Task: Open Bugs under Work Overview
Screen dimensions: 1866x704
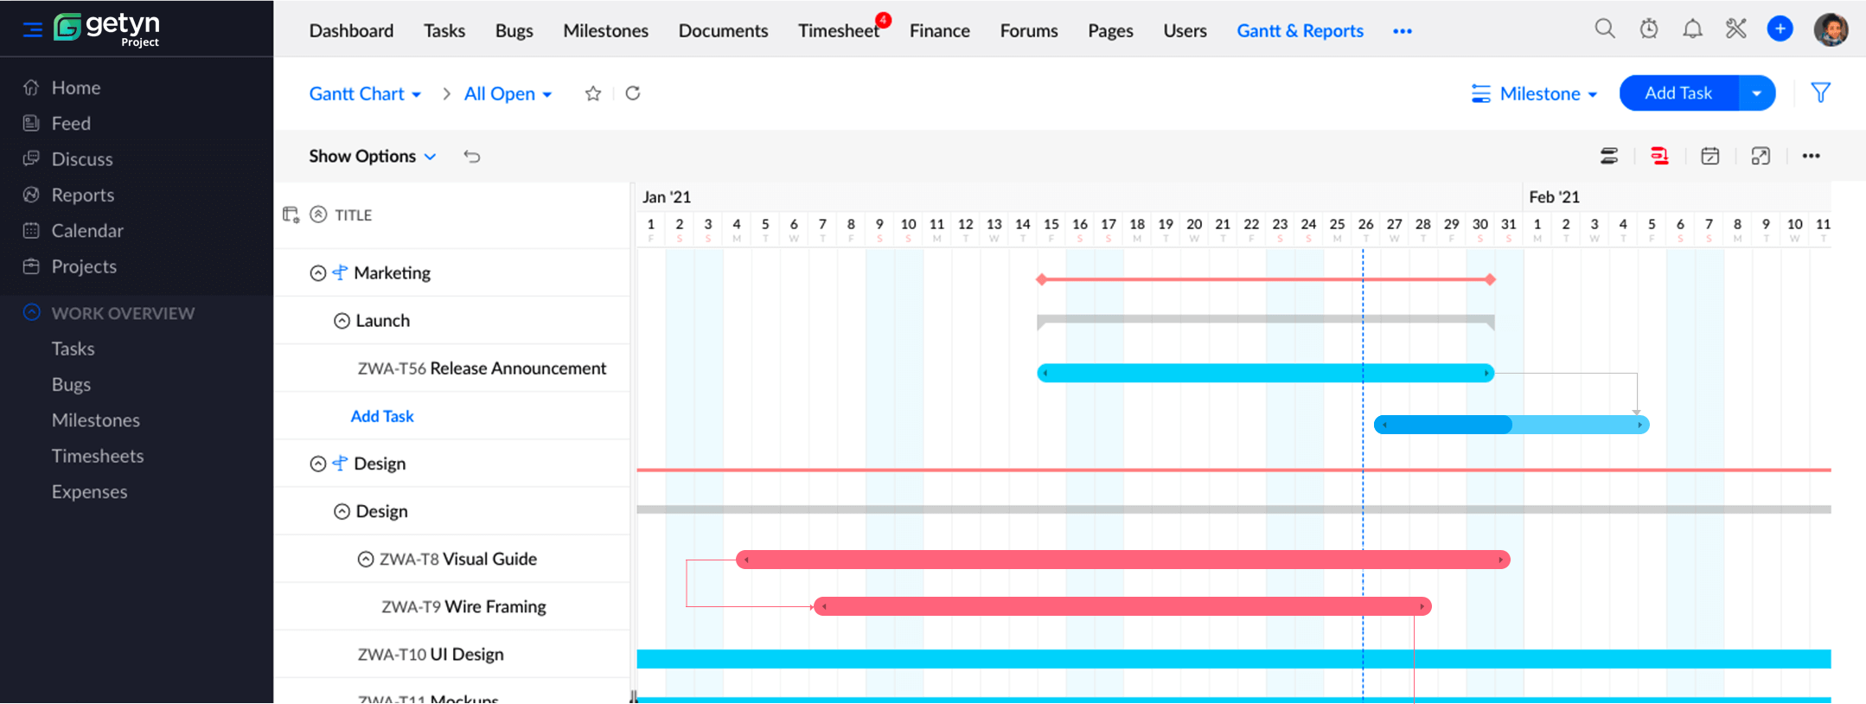Action: click(x=71, y=384)
